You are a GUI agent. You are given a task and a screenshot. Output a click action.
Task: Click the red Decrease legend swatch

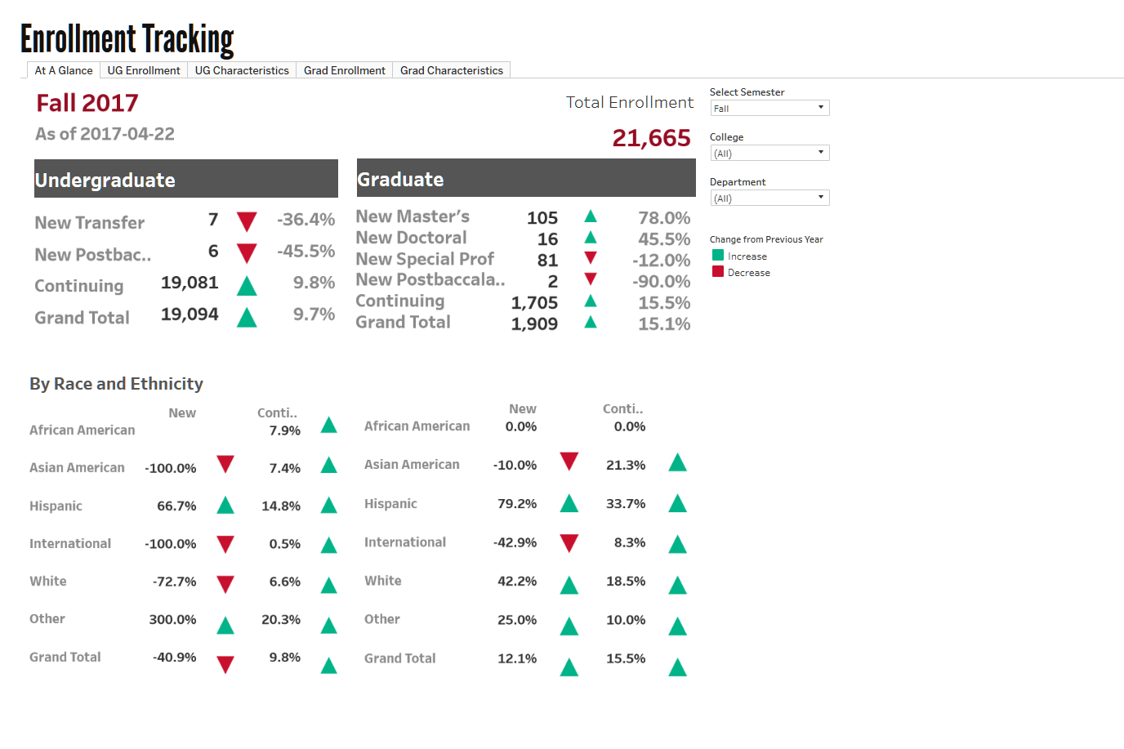[x=718, y=272]
